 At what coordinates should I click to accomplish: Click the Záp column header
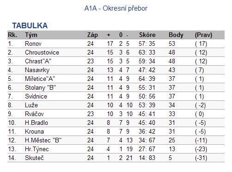point(92,35)
